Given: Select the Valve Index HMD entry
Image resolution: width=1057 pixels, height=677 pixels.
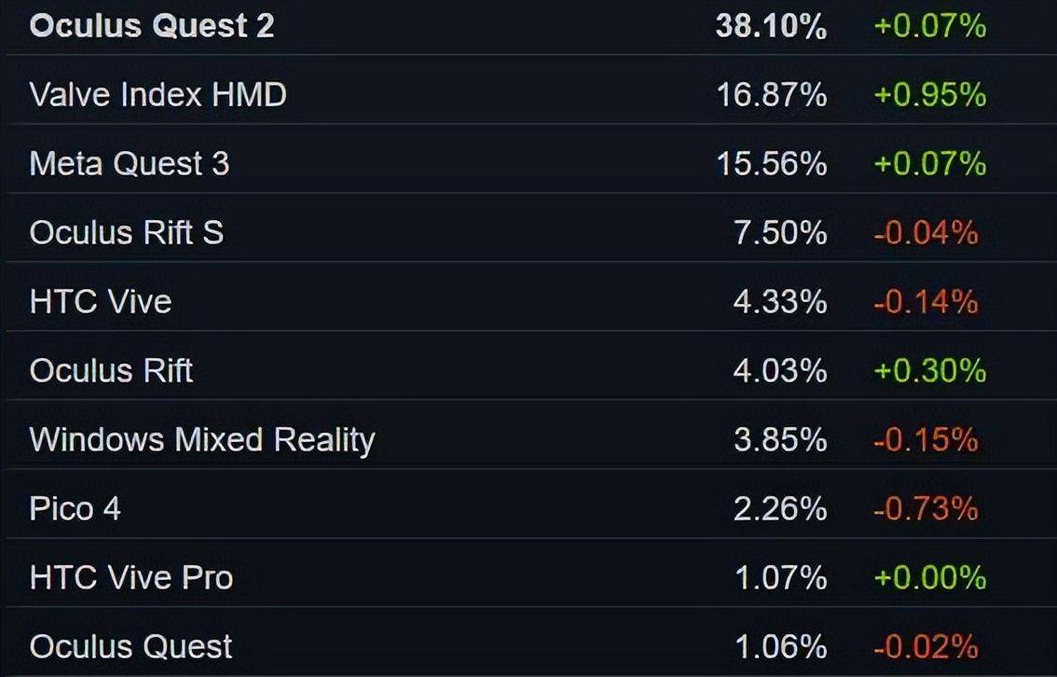Looking at the screenshot, I should (x=158, y=94).
